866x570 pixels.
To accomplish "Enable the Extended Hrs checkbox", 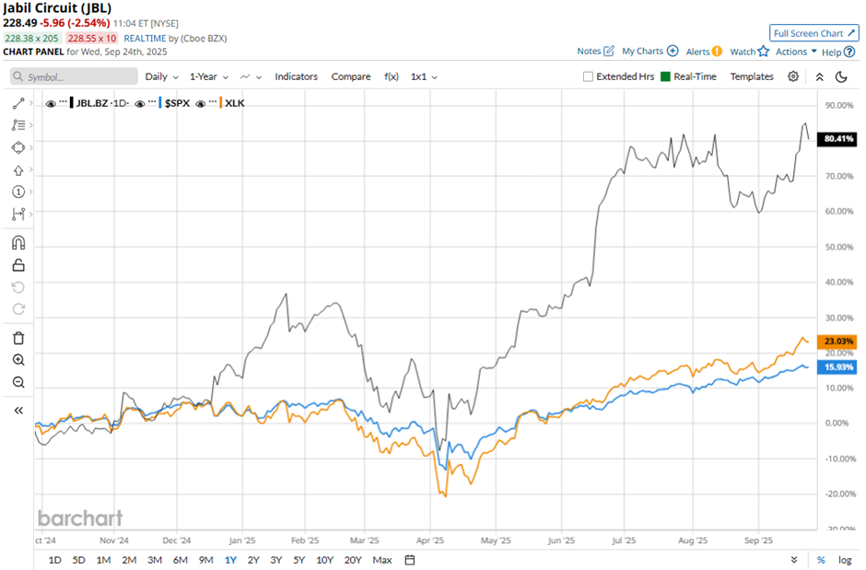I will [588, 76].
